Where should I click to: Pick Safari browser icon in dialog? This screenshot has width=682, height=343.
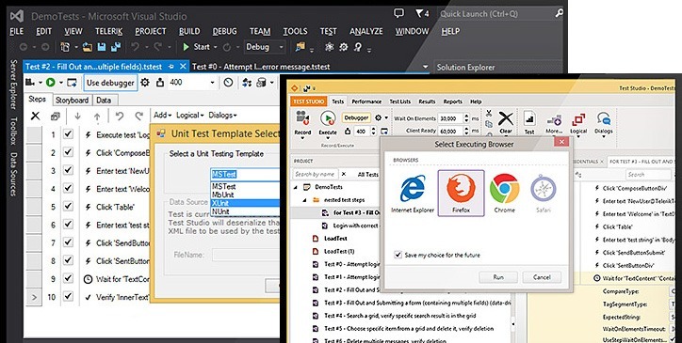click(x=544, y=189)
